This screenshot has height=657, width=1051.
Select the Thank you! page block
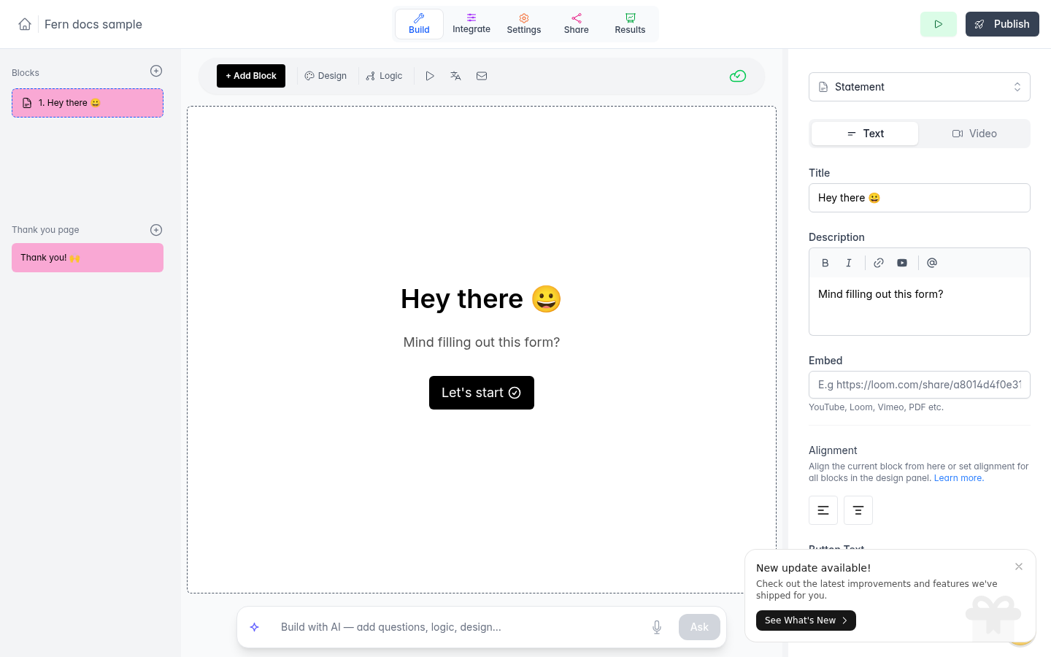(x=88, y=258)
